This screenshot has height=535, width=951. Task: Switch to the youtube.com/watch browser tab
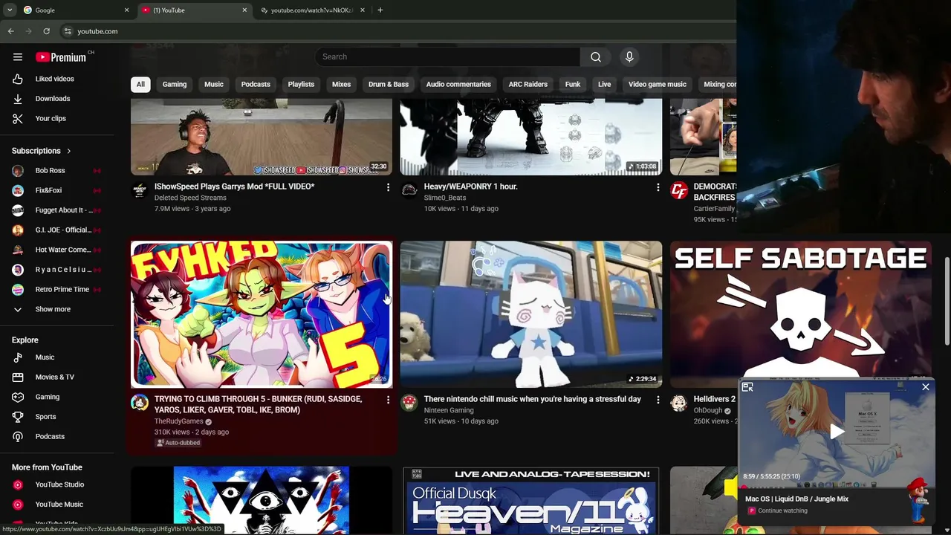coord(312,10)
